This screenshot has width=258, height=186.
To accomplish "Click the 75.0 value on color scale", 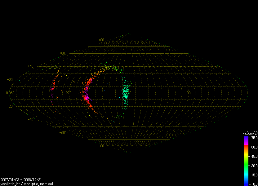I will click(x=255, y=138).
